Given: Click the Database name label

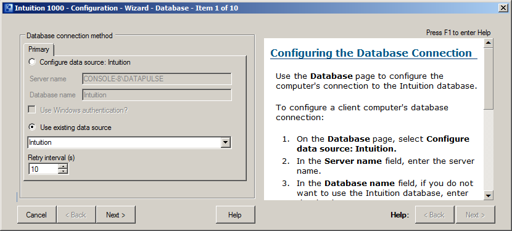Looking at the screenshot, I should pyautogui.click(x=52, y=95).
